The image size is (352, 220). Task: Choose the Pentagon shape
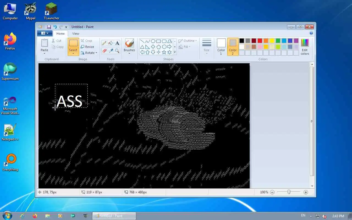pos(159,47)
